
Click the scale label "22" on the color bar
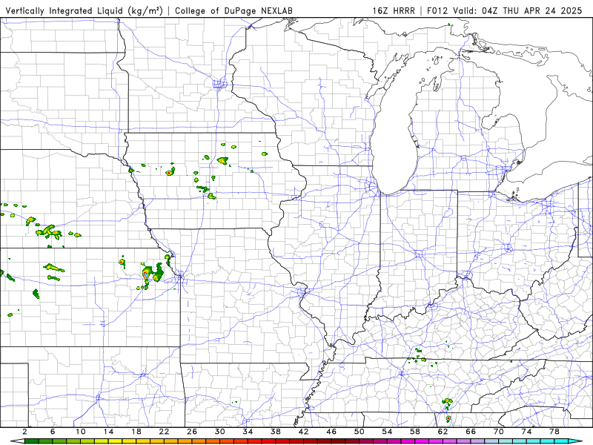point(164,432)
